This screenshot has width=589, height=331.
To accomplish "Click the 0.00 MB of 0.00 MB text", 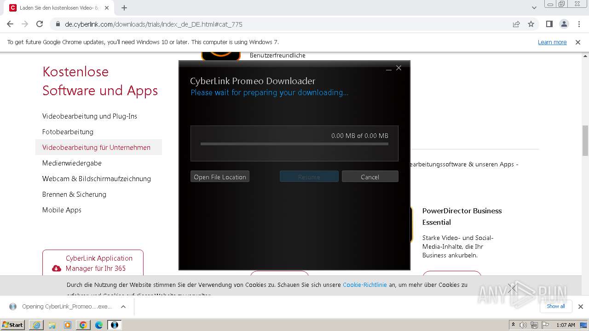I will coord(360,136).
